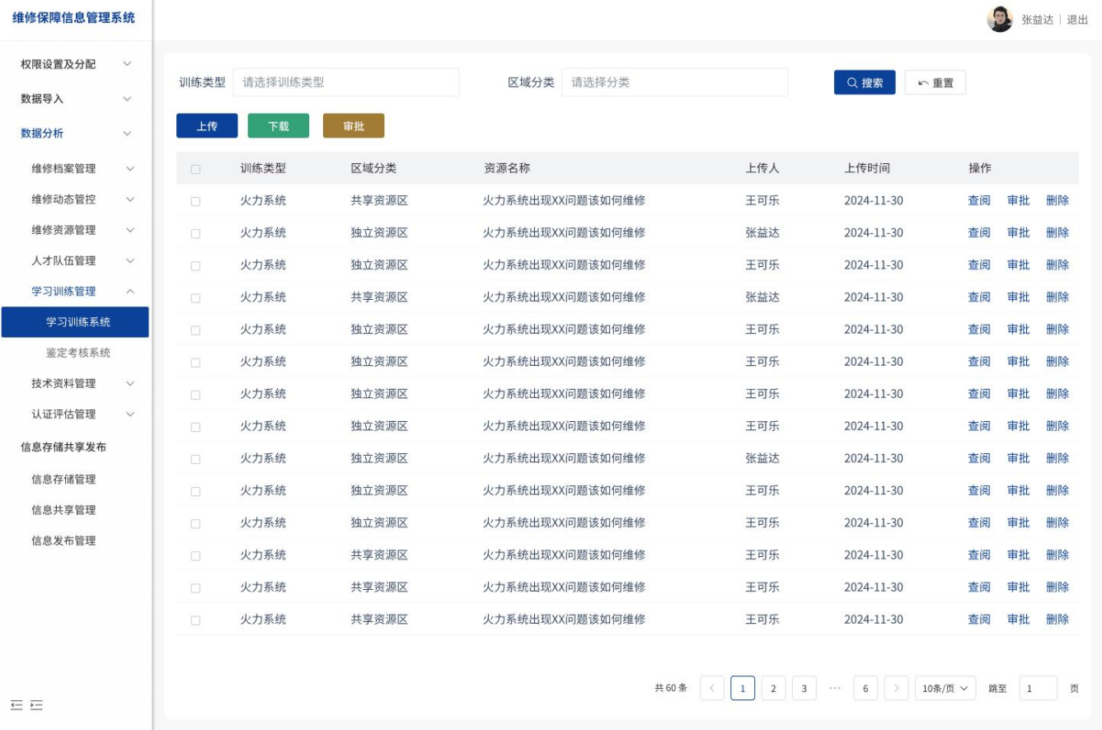Expand 数据导入 using its chevron
Viewport: 1102px width, 730px height.
(127, 99)
